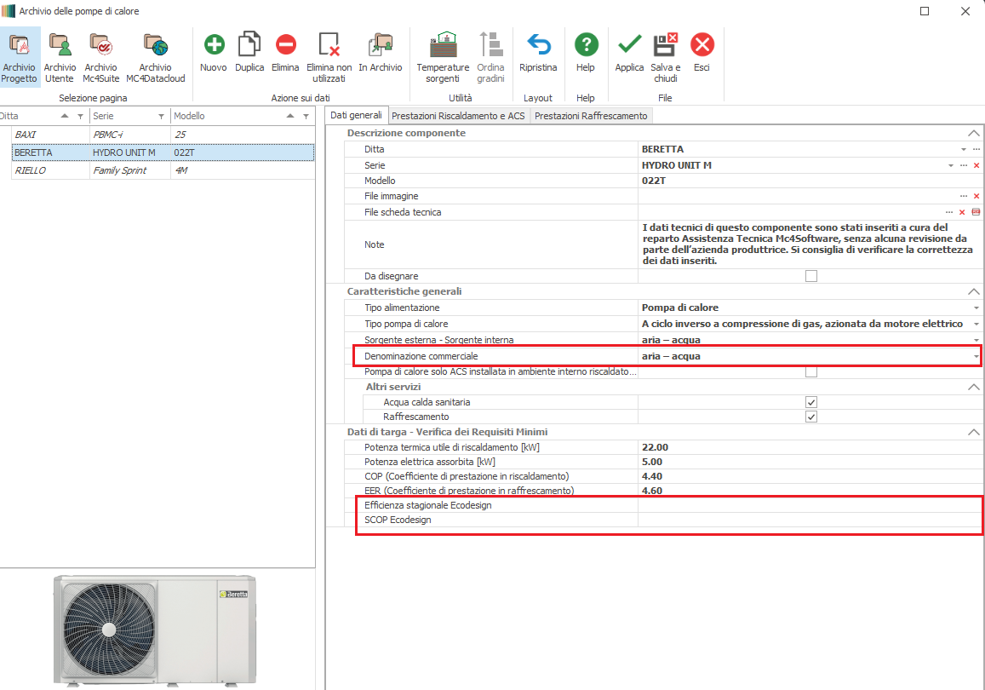Viewport: 985px width, 690px height.
Task: Toggle the Da disegnare checkbox
Action: tap(810, 276)
